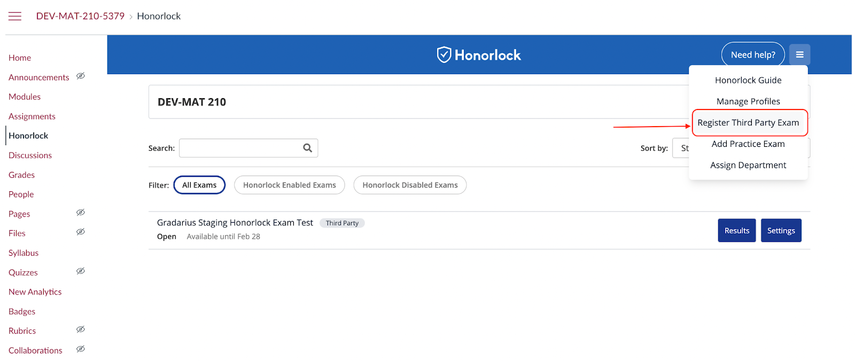
Task: Open Discussions in course navigation
Action: click(x=30, y=155)
